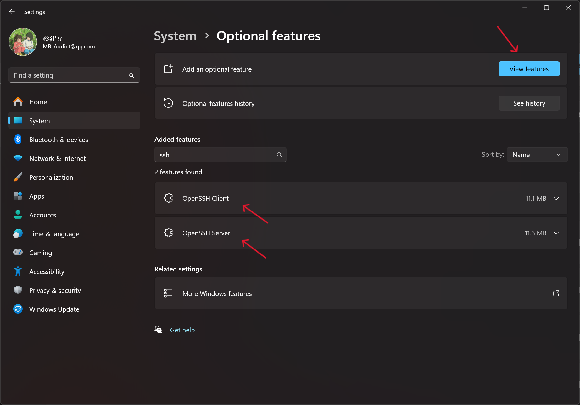Click the Find a setting search box
This screenshot has height=405, width=580.
(x=74, y=75)
